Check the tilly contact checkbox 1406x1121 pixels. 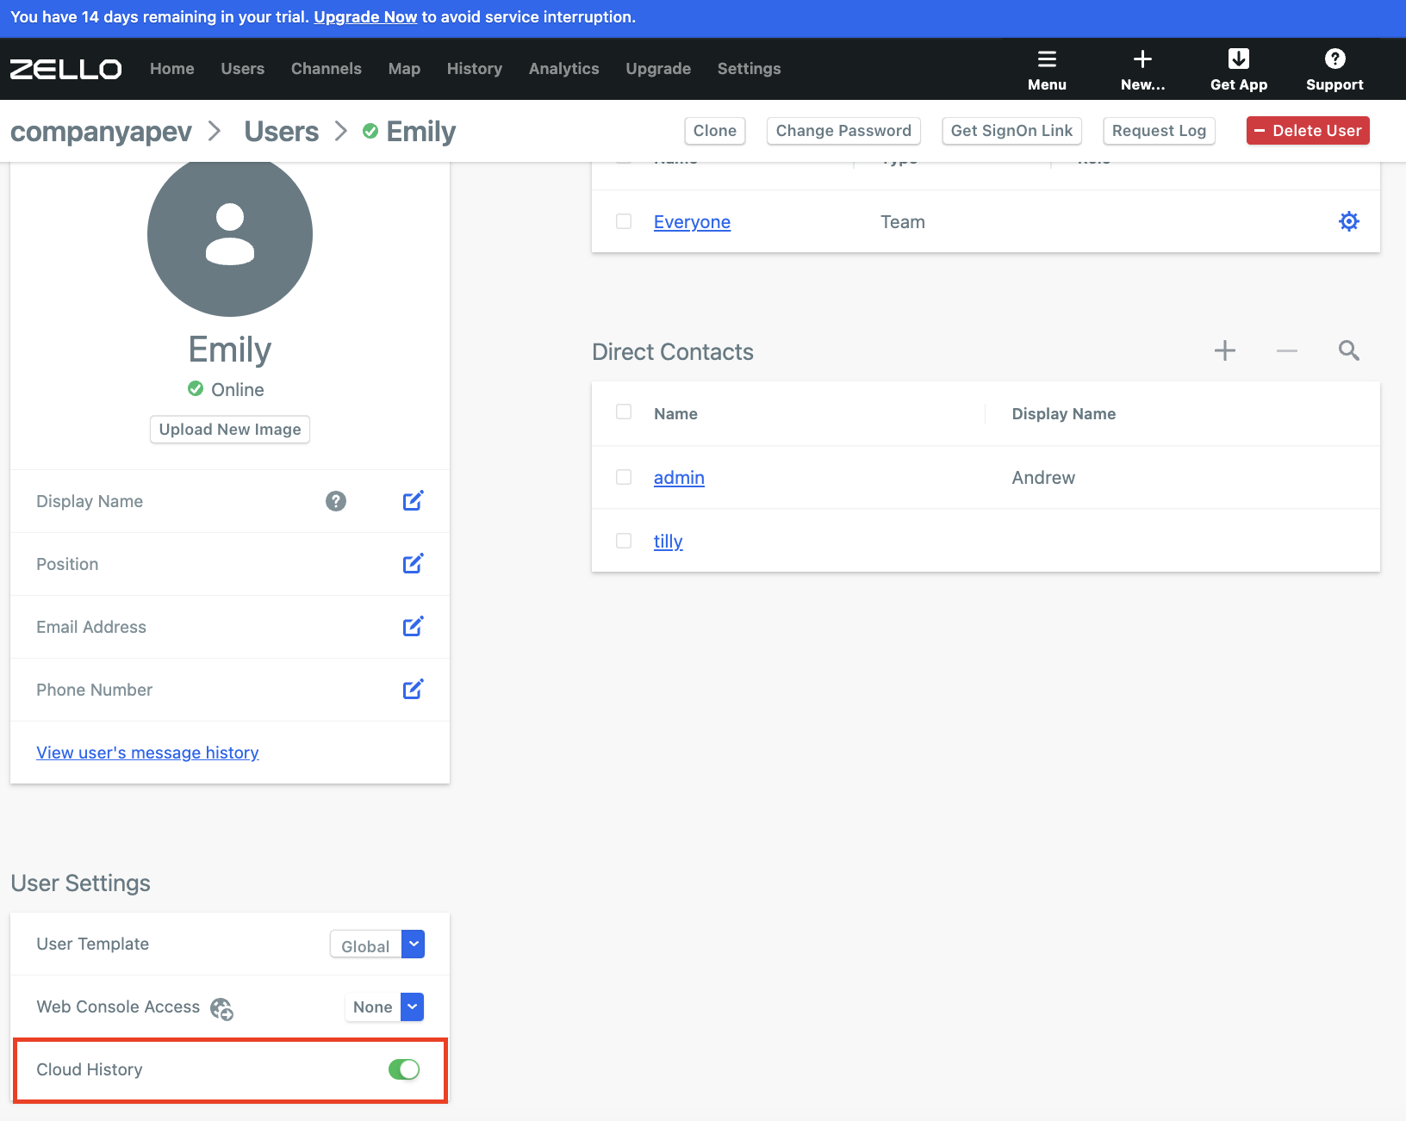624,541
